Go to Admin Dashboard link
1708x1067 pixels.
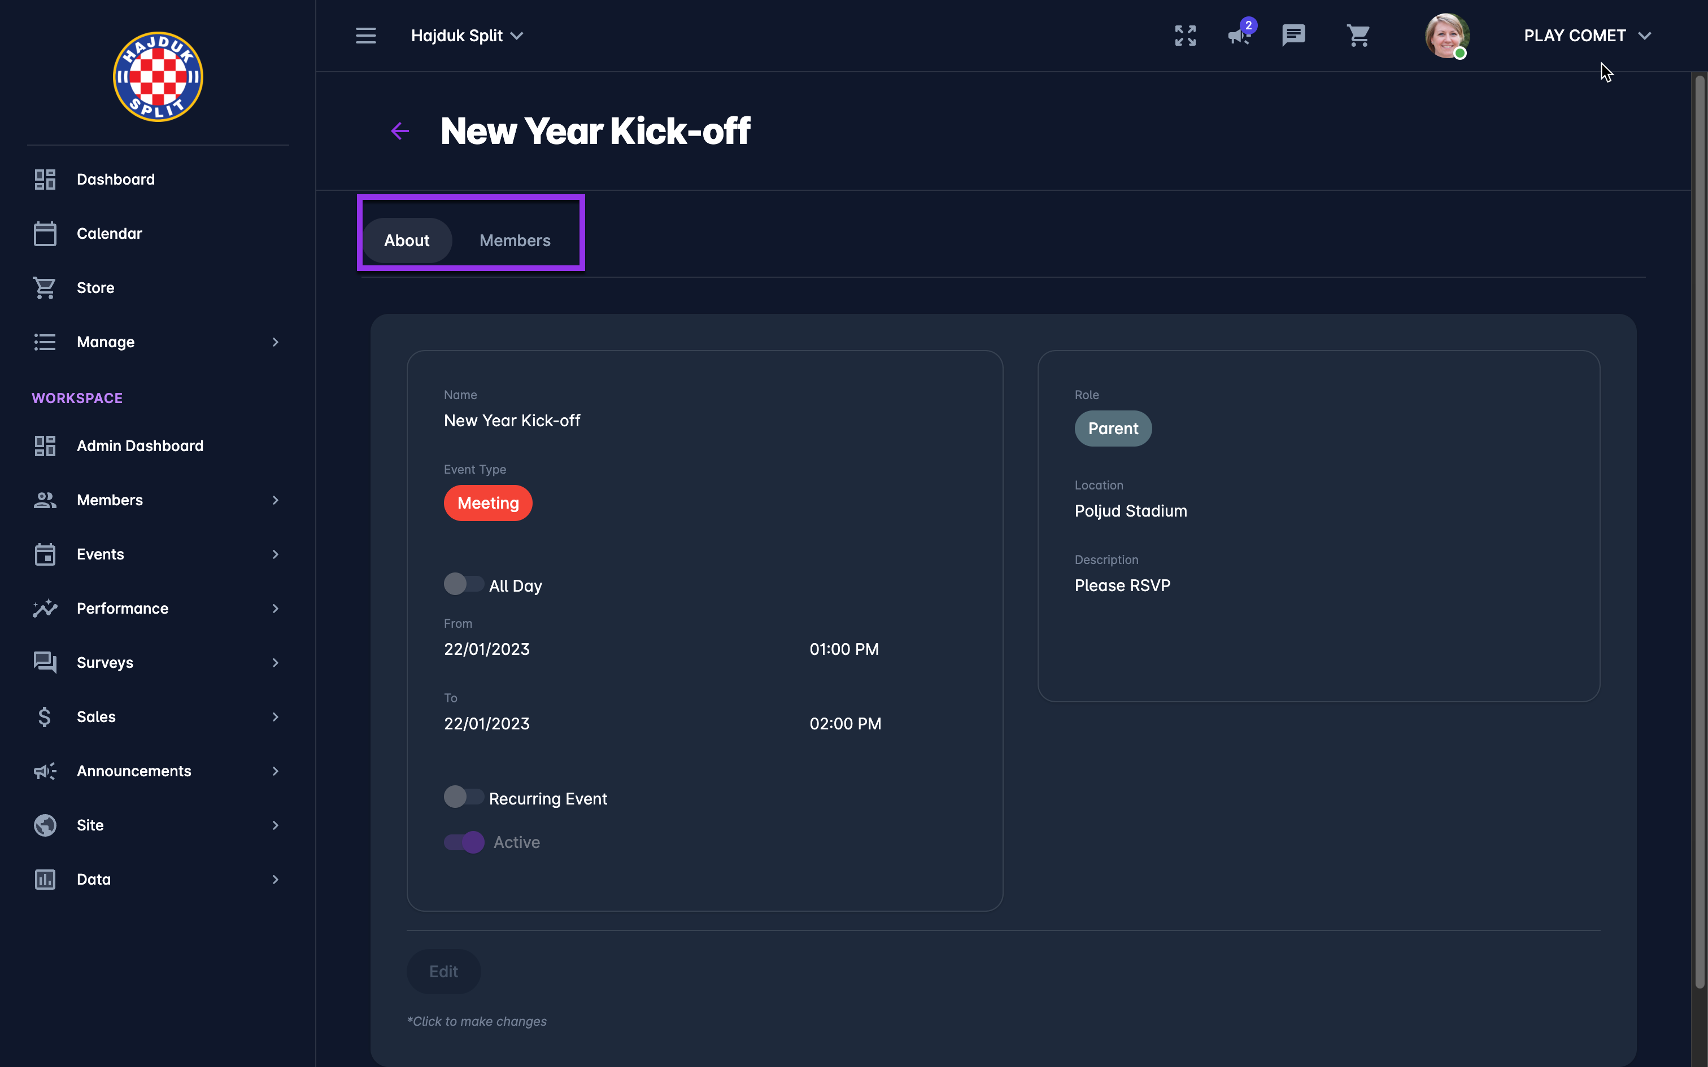click(140, 446)
